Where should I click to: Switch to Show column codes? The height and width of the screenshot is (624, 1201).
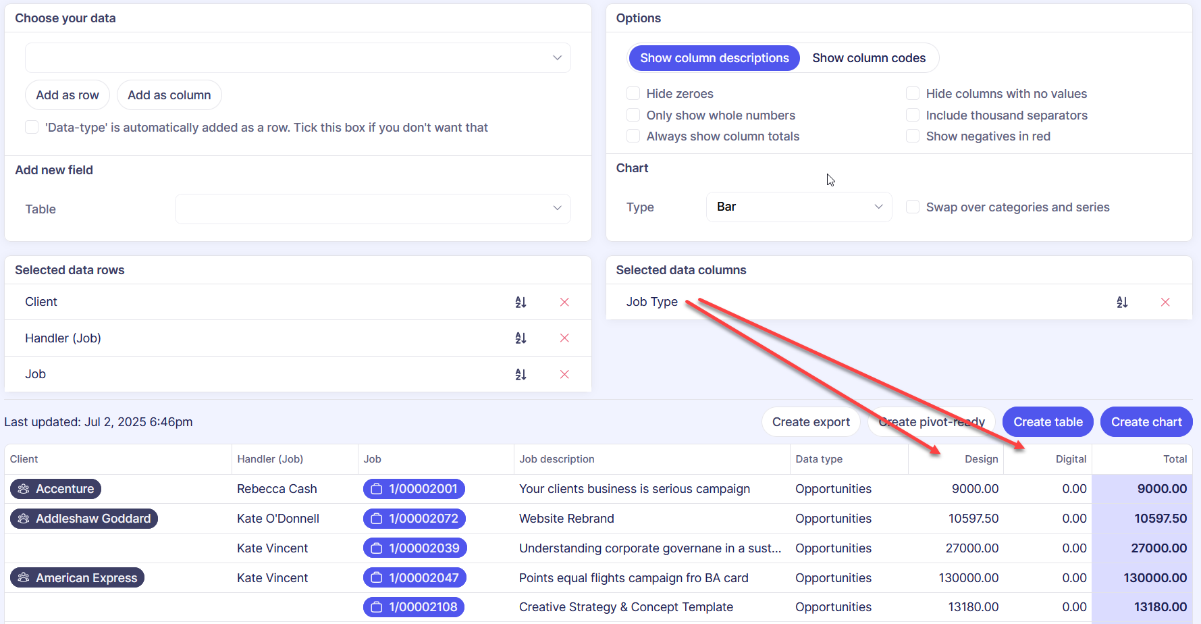[x=868, y=58]
